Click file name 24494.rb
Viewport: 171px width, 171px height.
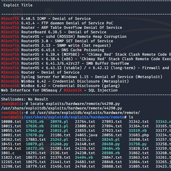pos(84,157)
